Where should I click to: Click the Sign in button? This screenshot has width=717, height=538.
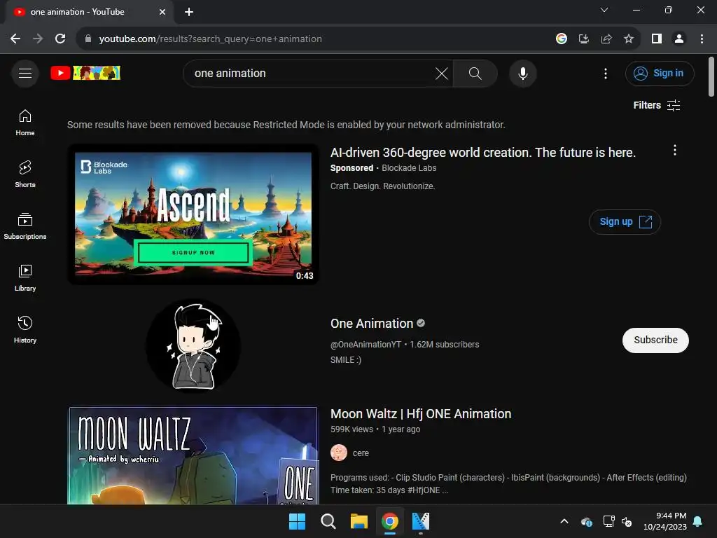coord(660,73)
